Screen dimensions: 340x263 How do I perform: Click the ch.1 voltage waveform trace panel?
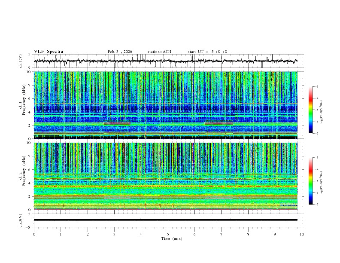(169, 61)
